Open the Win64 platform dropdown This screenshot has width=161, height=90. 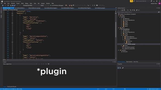click(x=45, y=5)
